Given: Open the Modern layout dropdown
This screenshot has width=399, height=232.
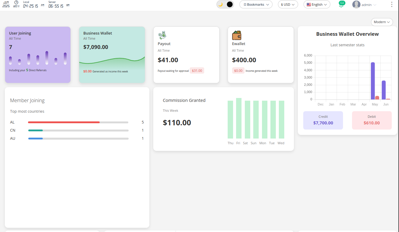Looking at the screenshot, I should (382, 22).
